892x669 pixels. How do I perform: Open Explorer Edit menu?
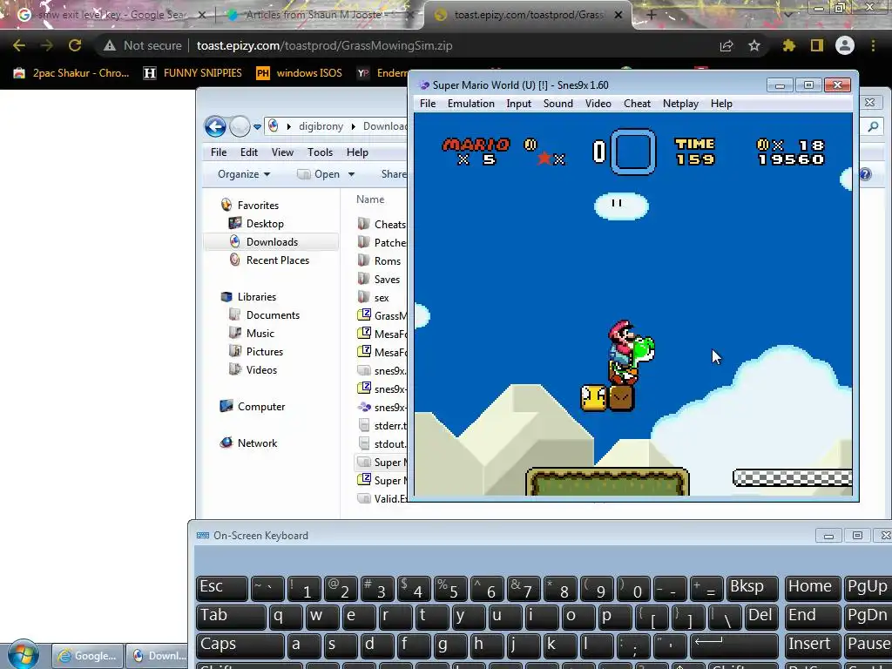click(248, 152)
